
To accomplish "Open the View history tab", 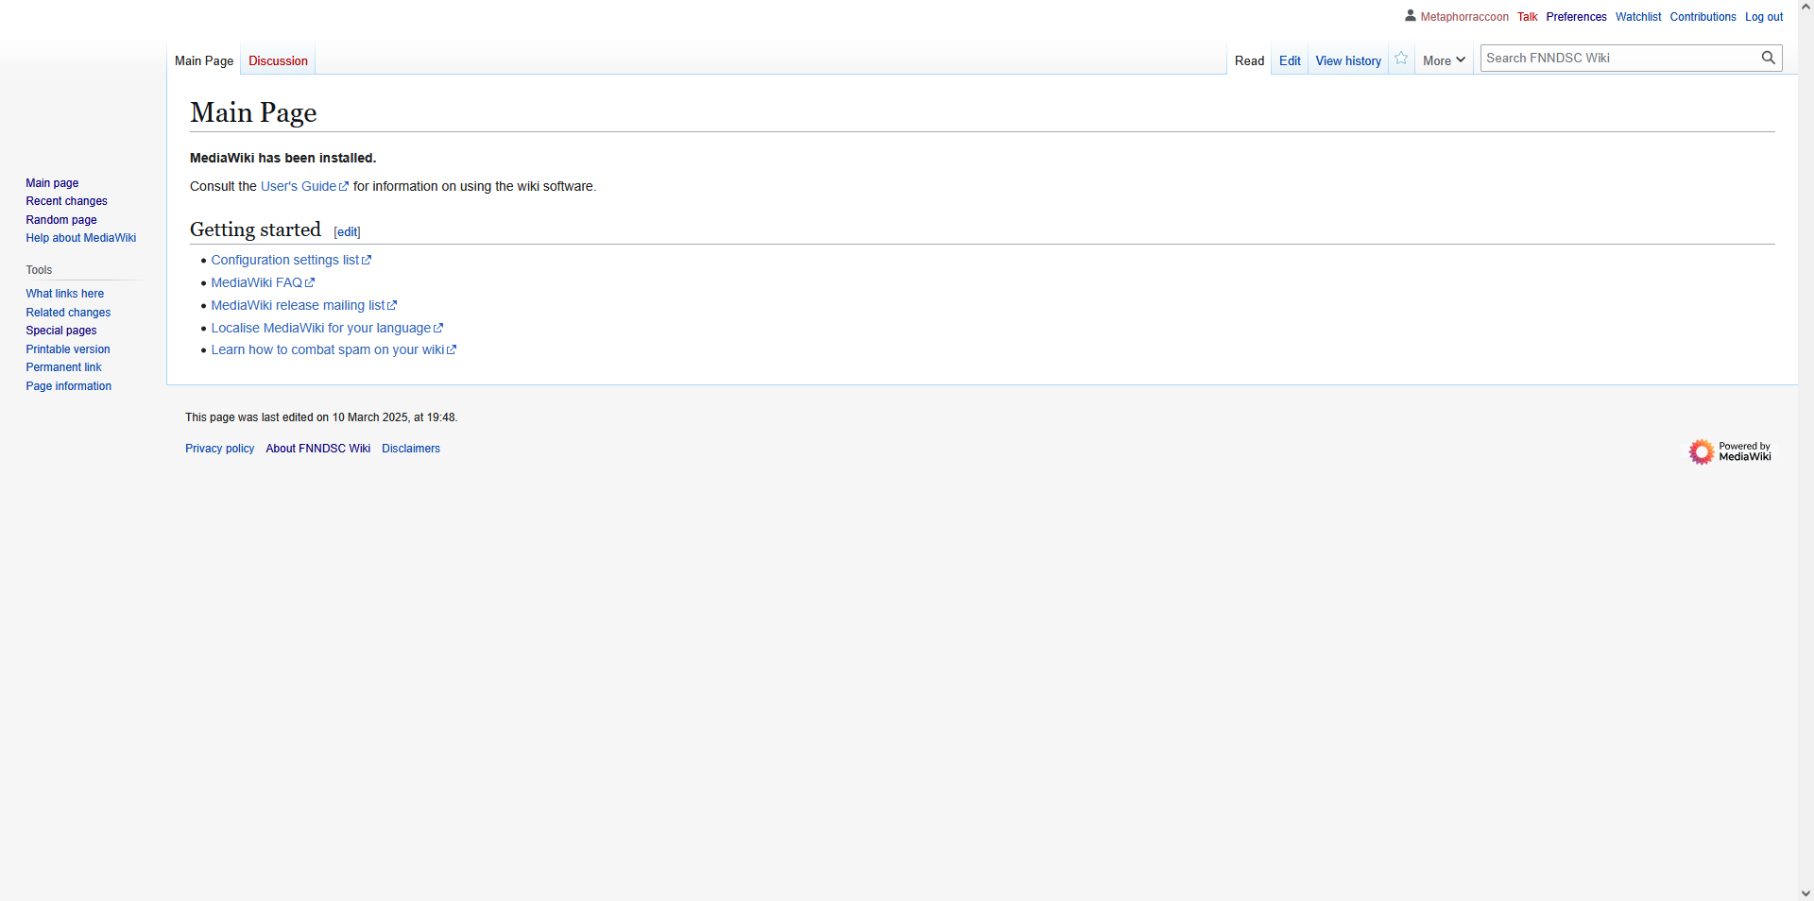I will (x=1348, y=60).
